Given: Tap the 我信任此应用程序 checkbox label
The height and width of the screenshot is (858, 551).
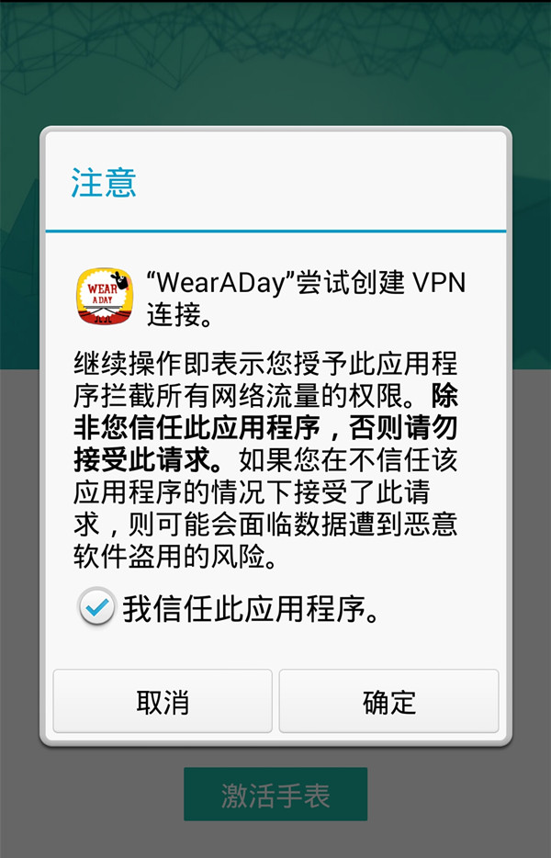Looking at the screenshot, I should click(x=251, y=608).
